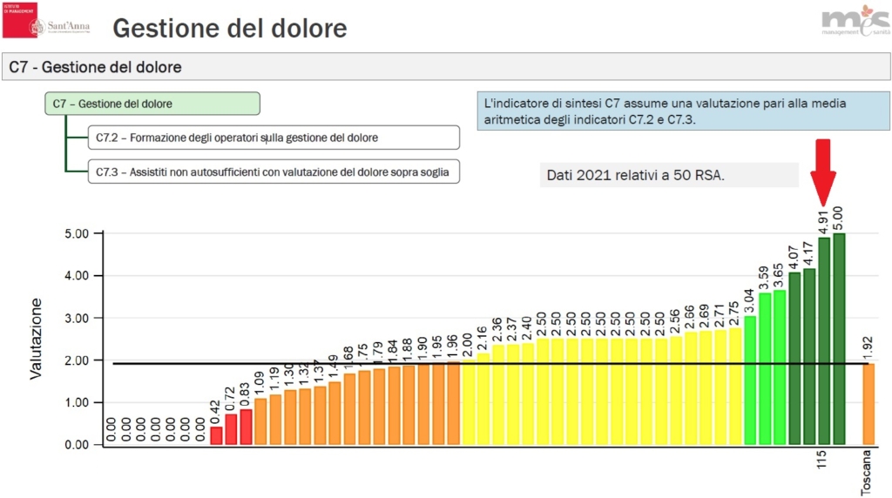Click the red downward arrow above the chart

tap(823, 173)
